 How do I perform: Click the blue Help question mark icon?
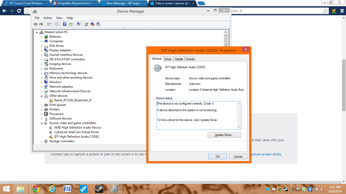(65, 24)
